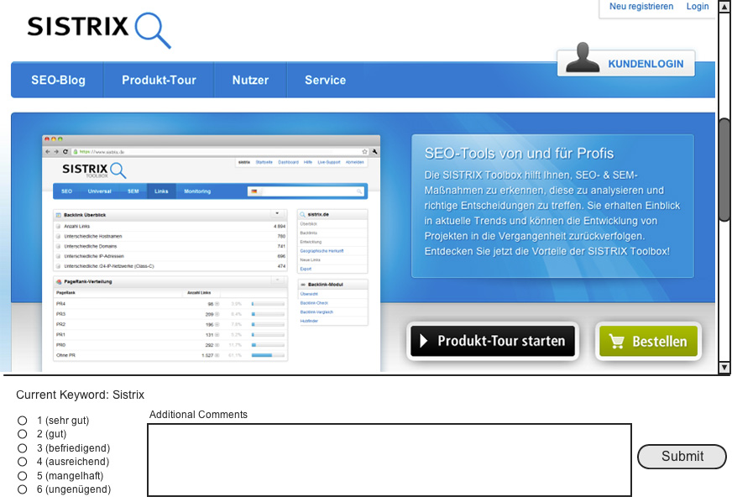
Task: Click the play arrow on Produkt-Tour starten
Action: [x=425, y=342]
